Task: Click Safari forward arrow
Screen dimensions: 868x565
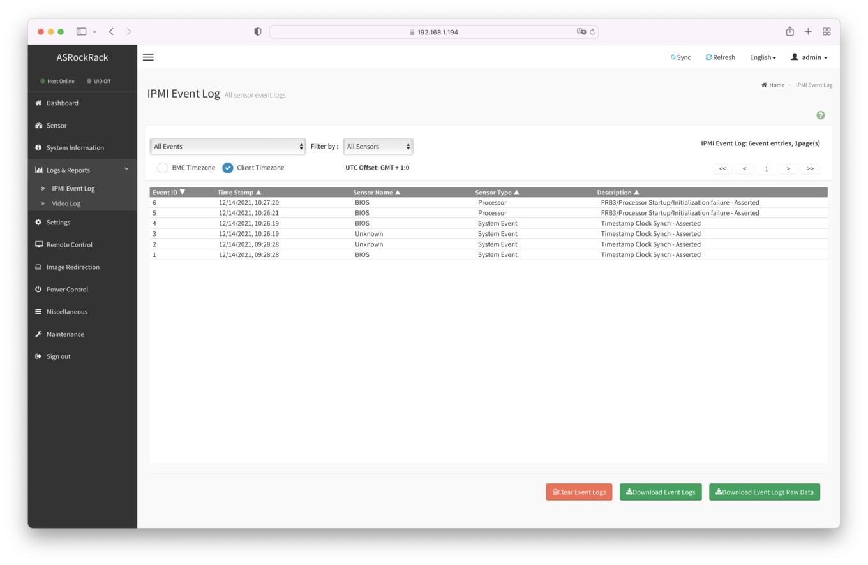Action: 129,31
